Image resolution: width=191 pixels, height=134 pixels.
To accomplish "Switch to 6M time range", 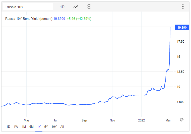I will (31, 127).
